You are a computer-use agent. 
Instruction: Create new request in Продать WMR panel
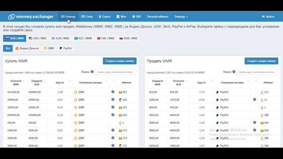click(261, 61)
